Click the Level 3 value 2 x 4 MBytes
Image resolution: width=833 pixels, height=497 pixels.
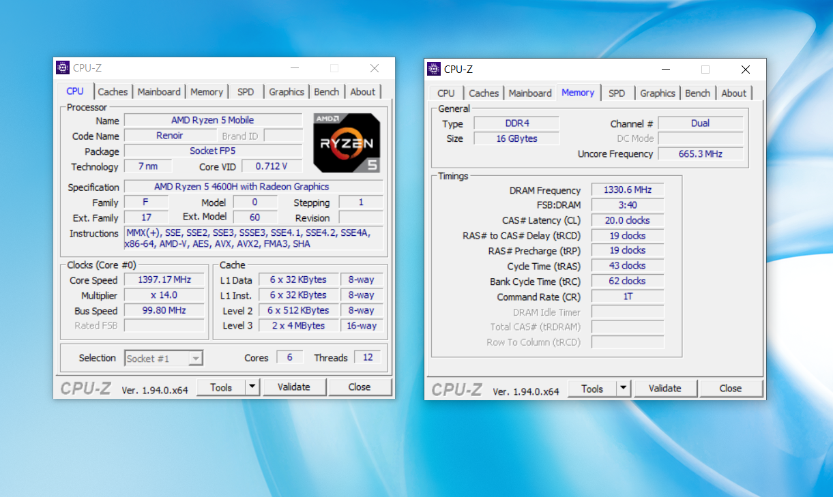(x=297, y=325)
